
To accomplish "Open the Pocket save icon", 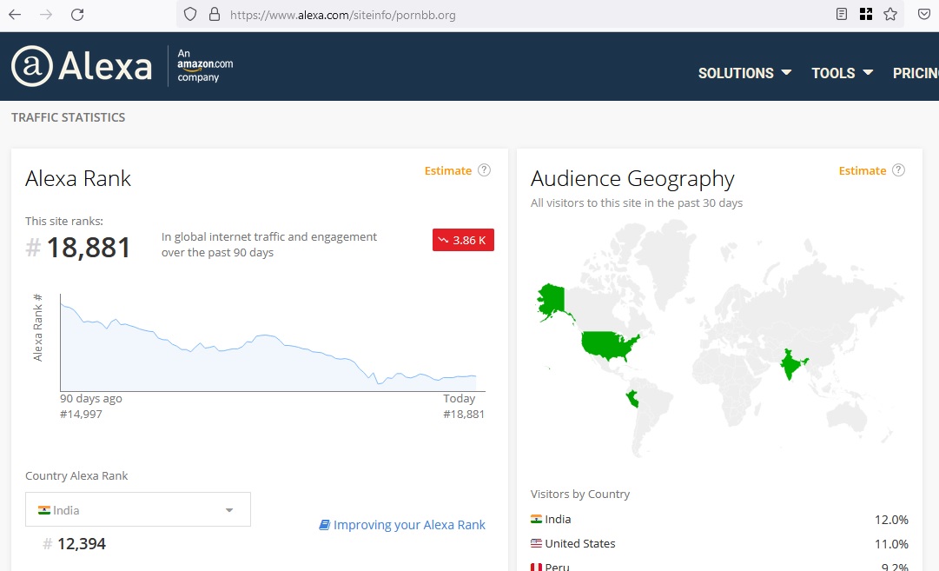I will click(x=924, y=15).
